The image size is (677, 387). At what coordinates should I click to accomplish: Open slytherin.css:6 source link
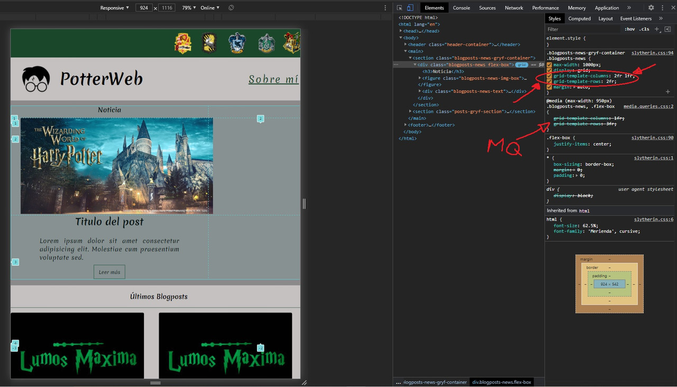coord(654,219)
